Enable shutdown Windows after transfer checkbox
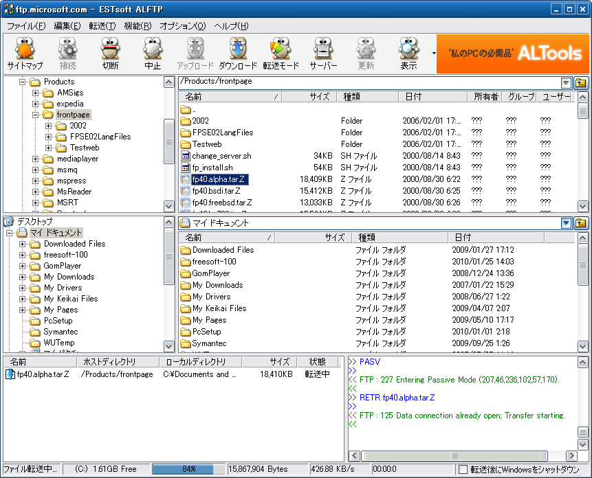This screenshot has height=478, width=592. tap(463, 469)
